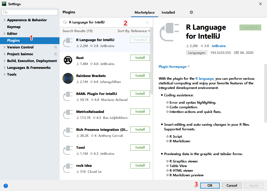Click the Rainbow Brackets plugin icon
The width and height of the screenshot is (267, 191).
68,78
